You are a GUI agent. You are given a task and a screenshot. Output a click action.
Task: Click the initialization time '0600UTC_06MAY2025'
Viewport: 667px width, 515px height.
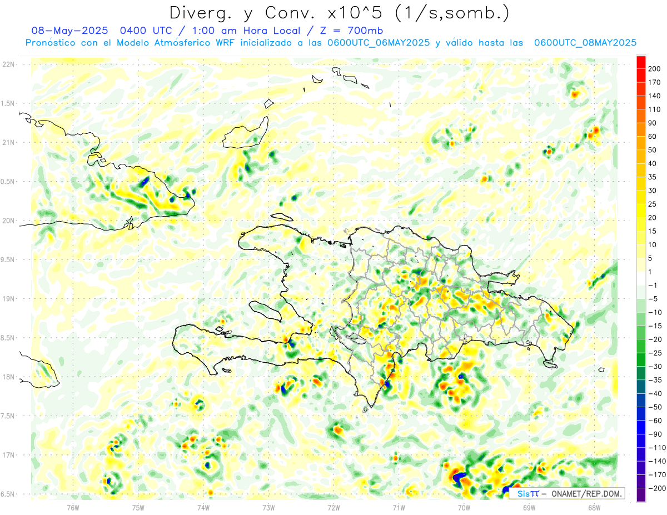pos(379,43)
